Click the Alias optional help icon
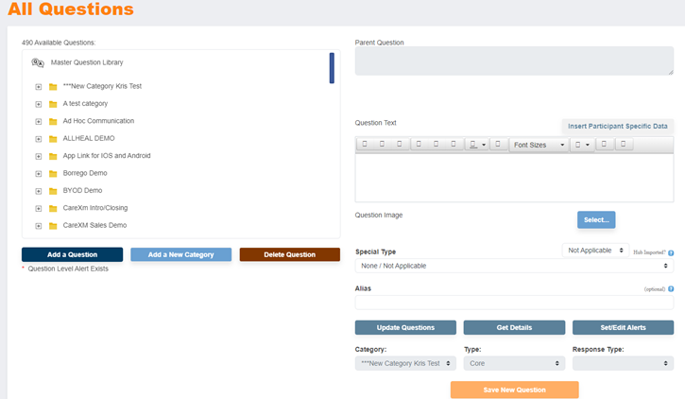 pos(671,288)
